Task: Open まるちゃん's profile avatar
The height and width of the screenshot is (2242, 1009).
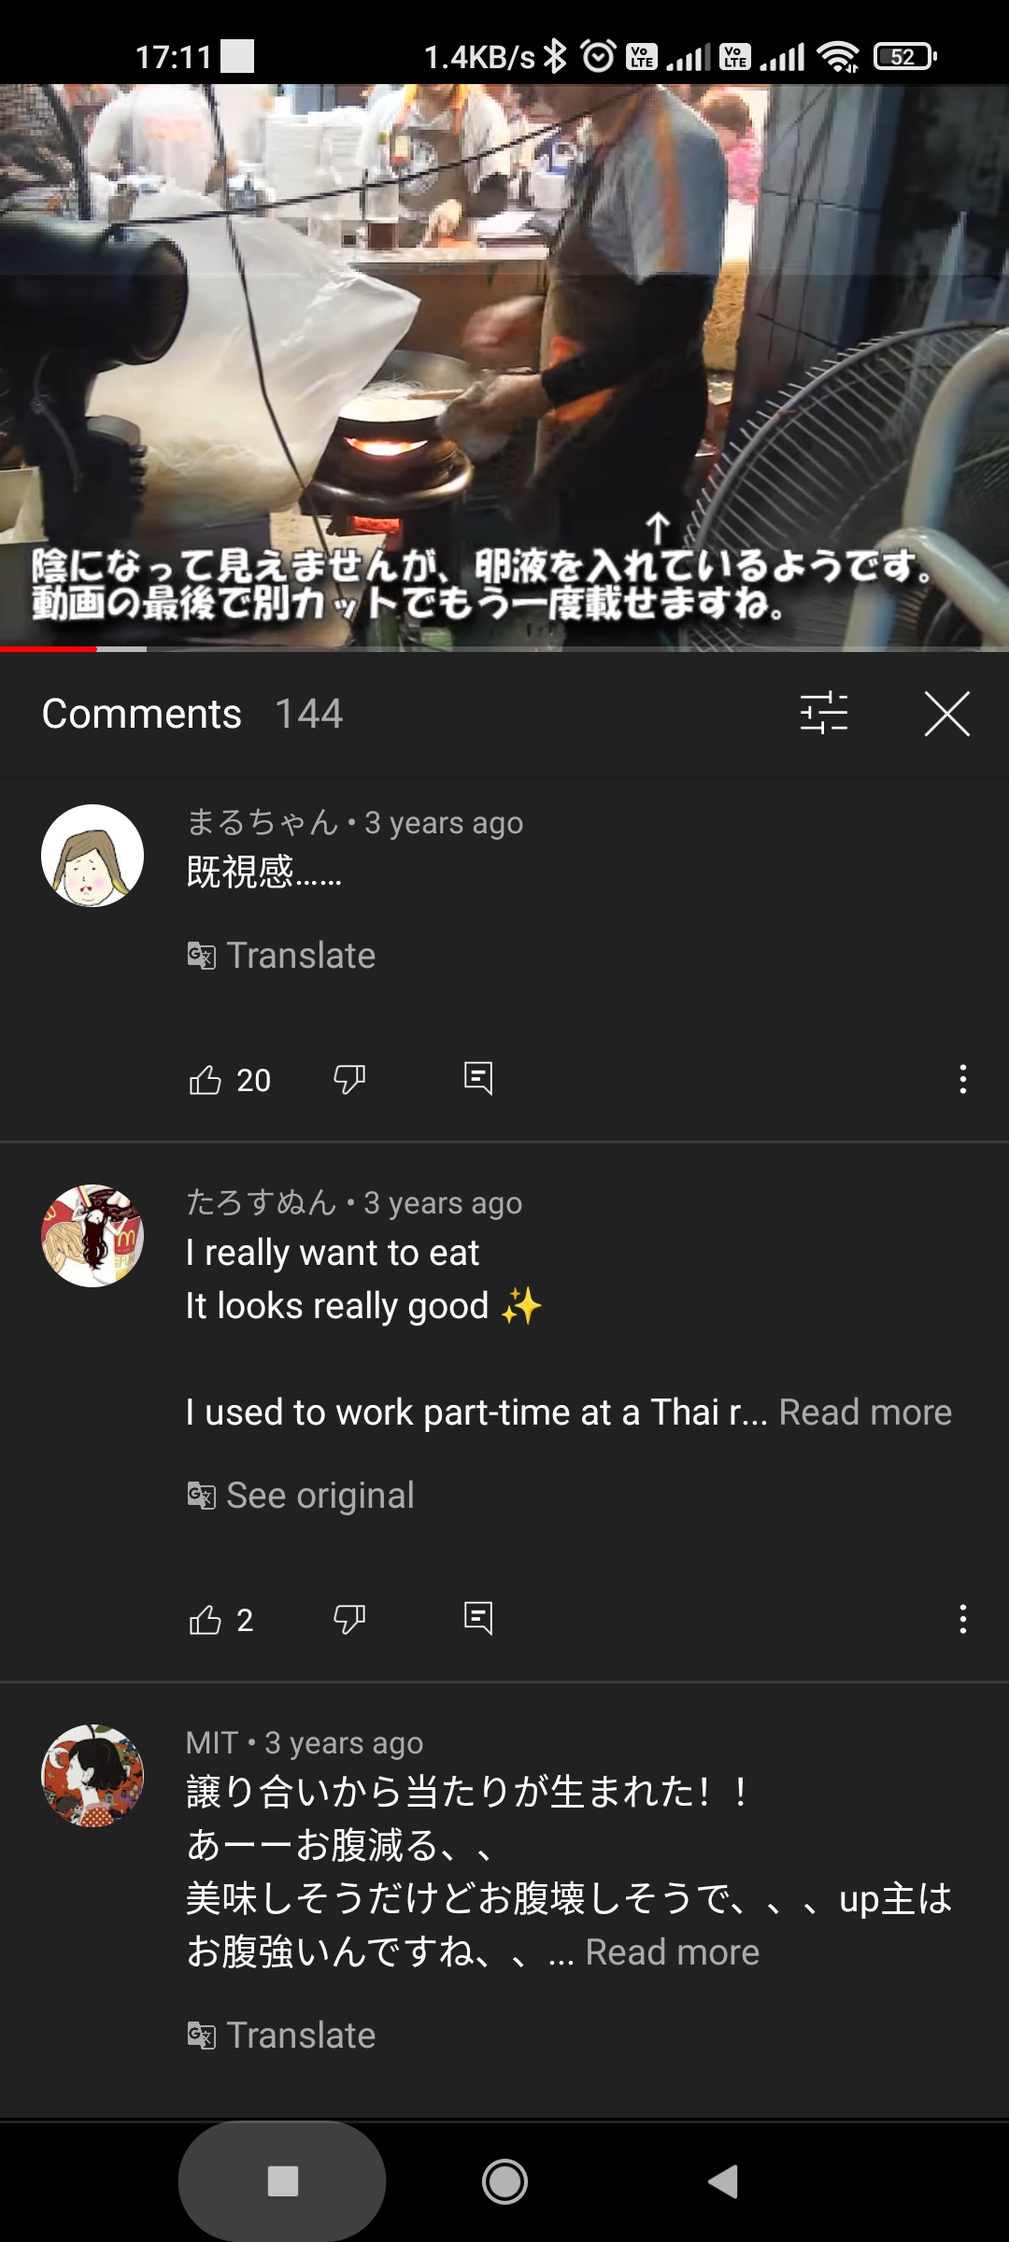Action: [92, 856]
